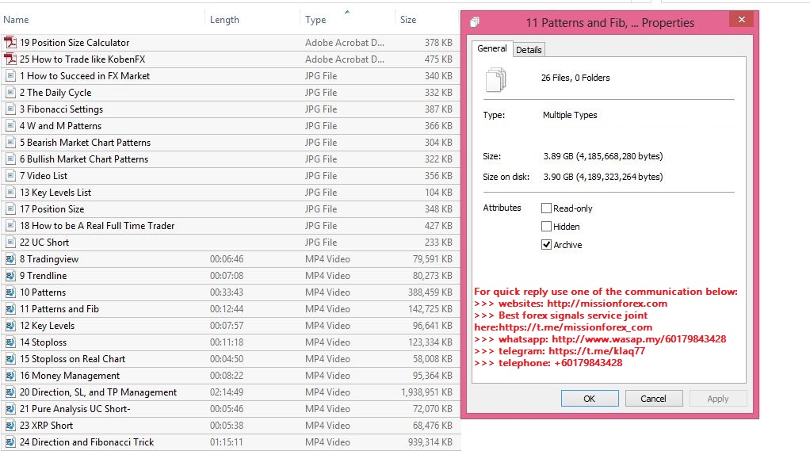Screen dimensions: 810x451
Task: Click the video icon of 8 Tradingview
Action: tap(10, 259)
